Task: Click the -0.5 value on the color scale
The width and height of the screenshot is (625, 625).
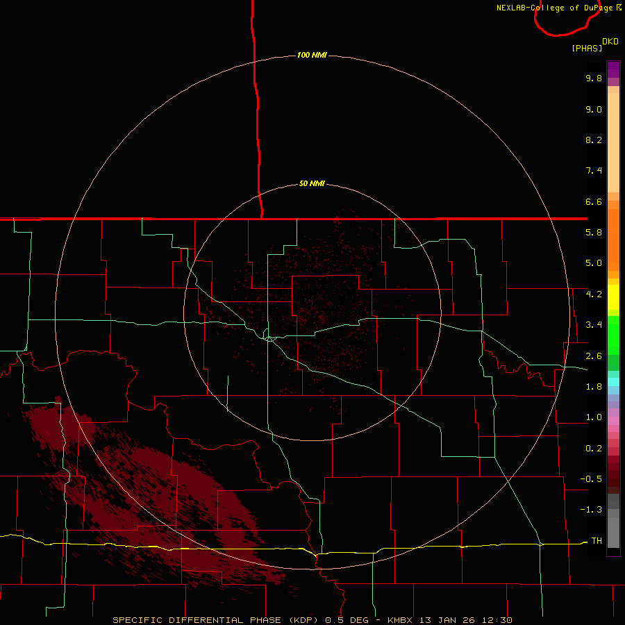Action: point(591,479)
